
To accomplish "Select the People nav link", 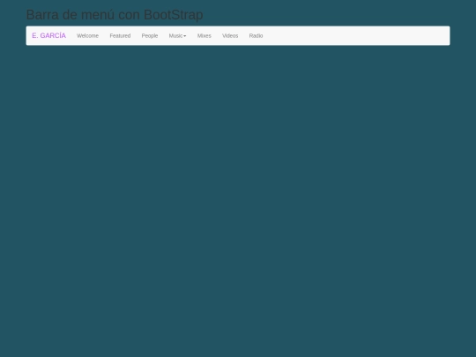I will 150,35.
